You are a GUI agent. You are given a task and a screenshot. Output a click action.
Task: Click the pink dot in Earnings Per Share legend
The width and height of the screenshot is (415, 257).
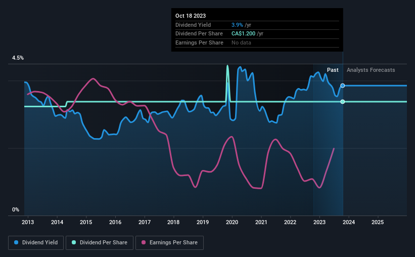pyautogui.click(x=144, y=242)
